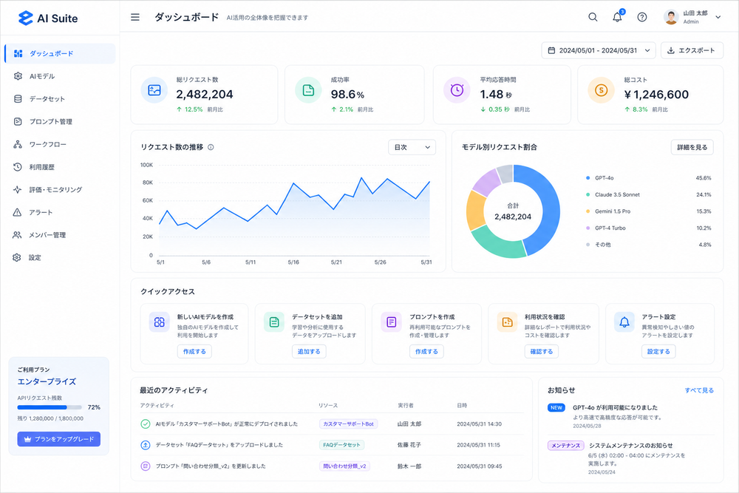
Task: Expand the 日次 interval dropdown
Action: 412,147
